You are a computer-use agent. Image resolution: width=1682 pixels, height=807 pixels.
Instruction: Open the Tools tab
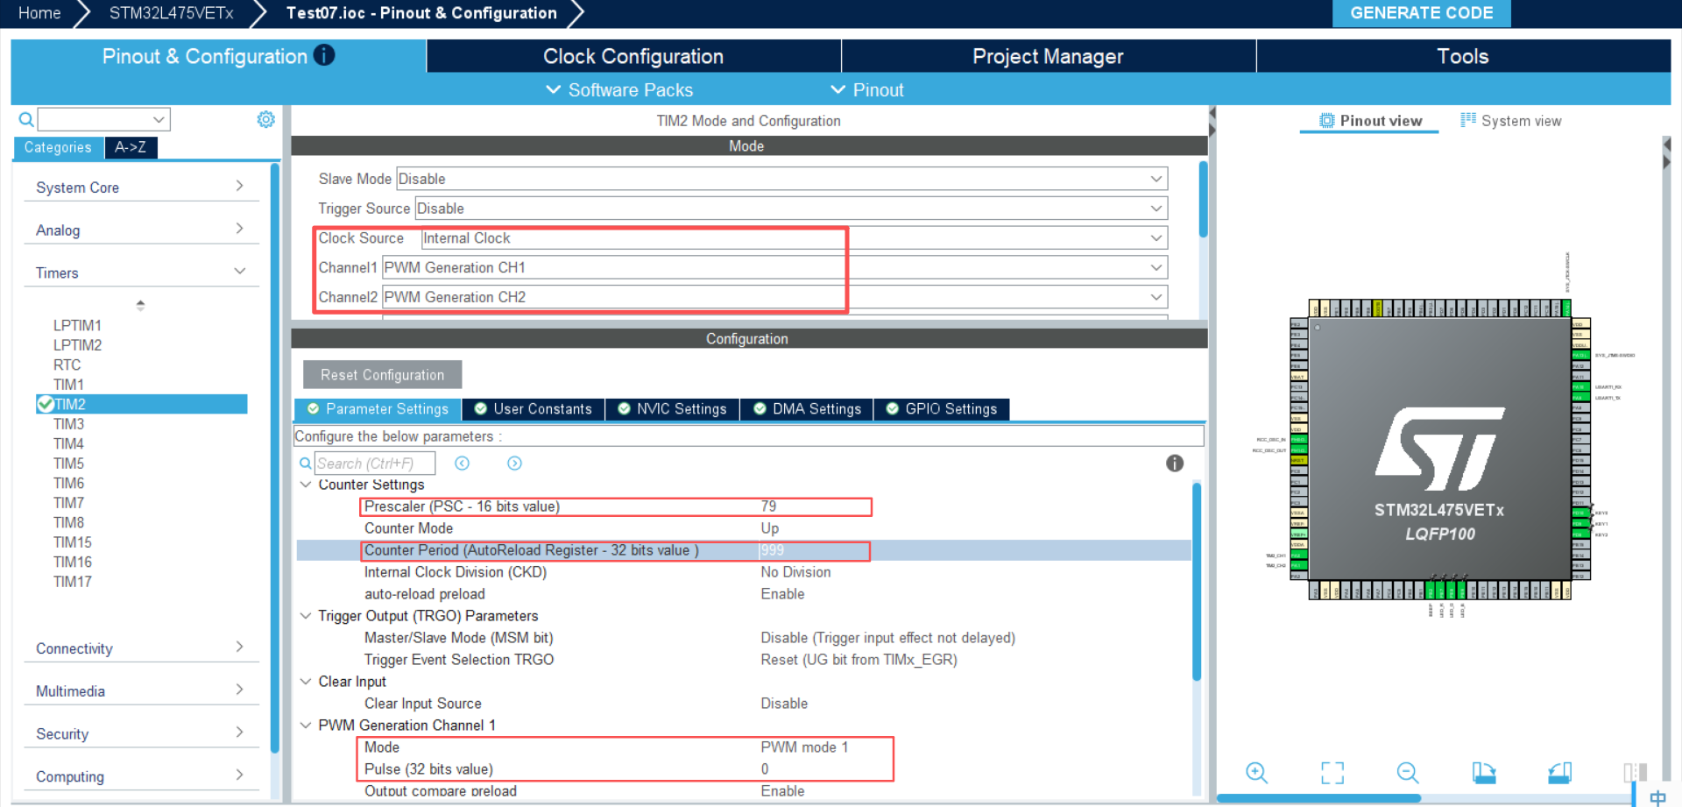click(1463, 56)
